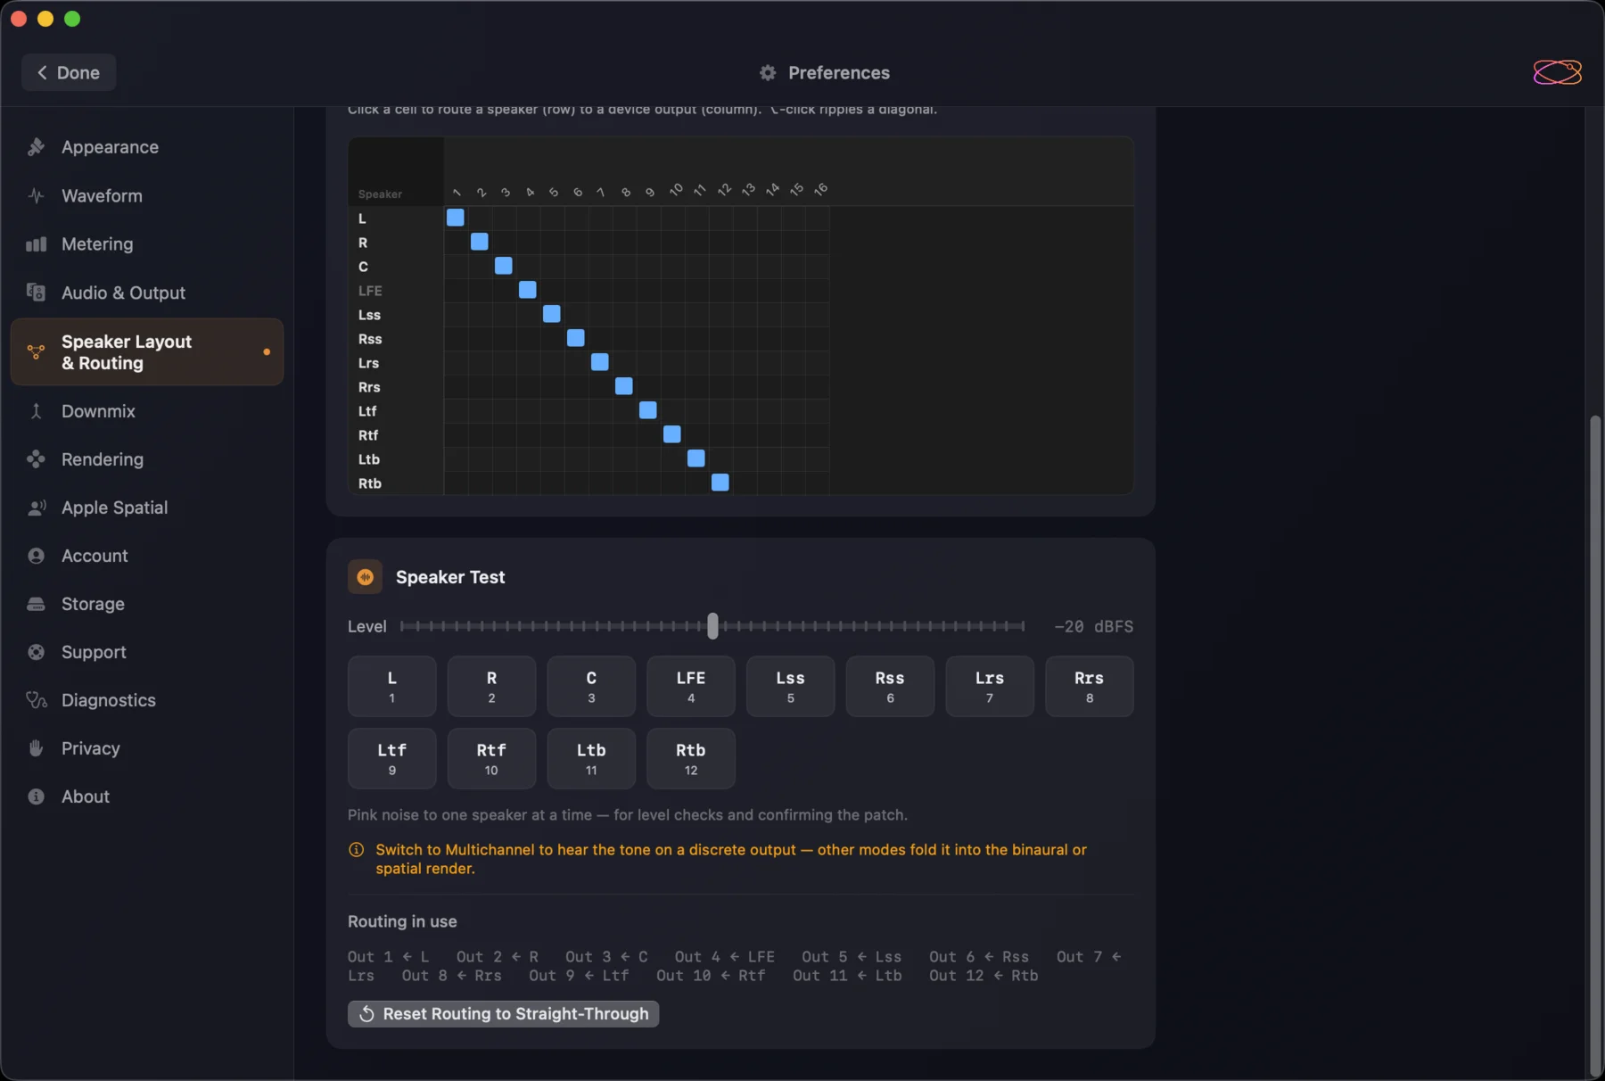Image resolution: width=1605 pixels, height=1081 pixels.
Task: Select the Diagnostics sidebar item
Action: coord(147,700)
